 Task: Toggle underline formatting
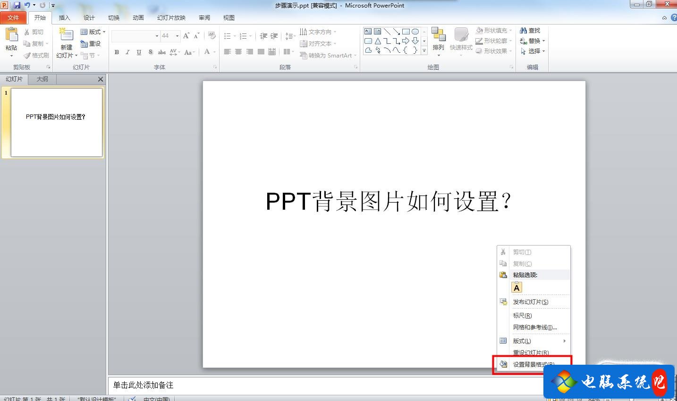click(139, 52)
